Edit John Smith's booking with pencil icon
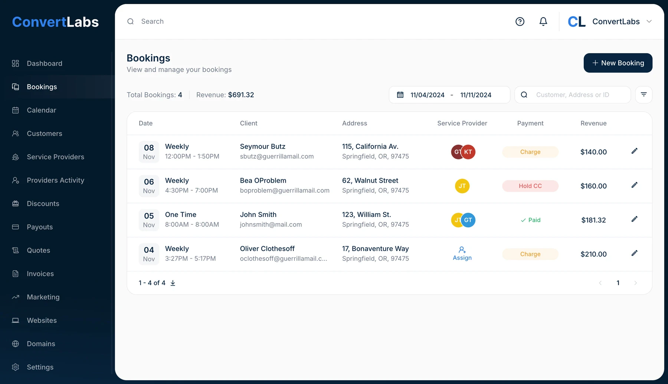The width and height of the screenshot is (668, 384). [x=634, y=219]
